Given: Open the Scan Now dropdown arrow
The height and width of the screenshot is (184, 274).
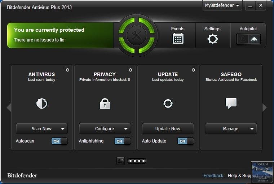Looking at the screenshot, I should [x=63, y=129].
